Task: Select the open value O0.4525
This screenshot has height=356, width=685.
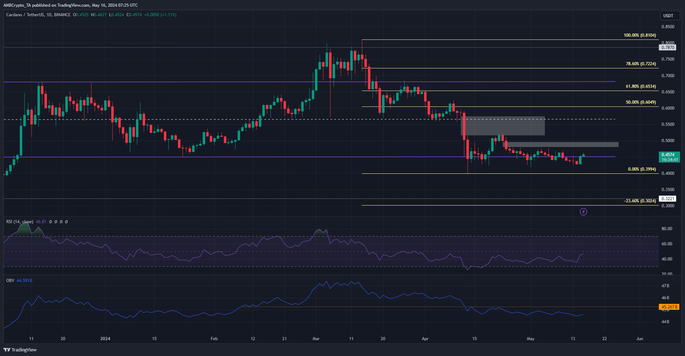Action: click(x=81, y=15)
